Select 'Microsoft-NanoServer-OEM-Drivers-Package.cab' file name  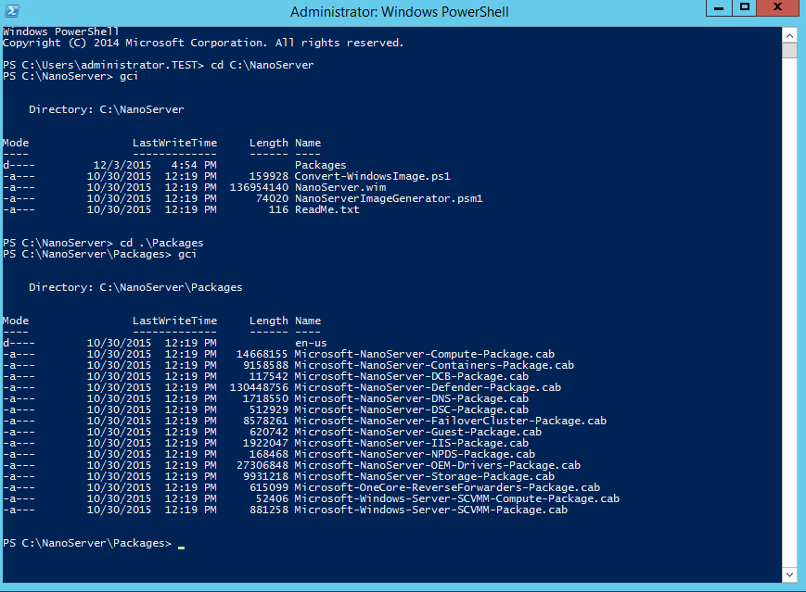[438, 465]
